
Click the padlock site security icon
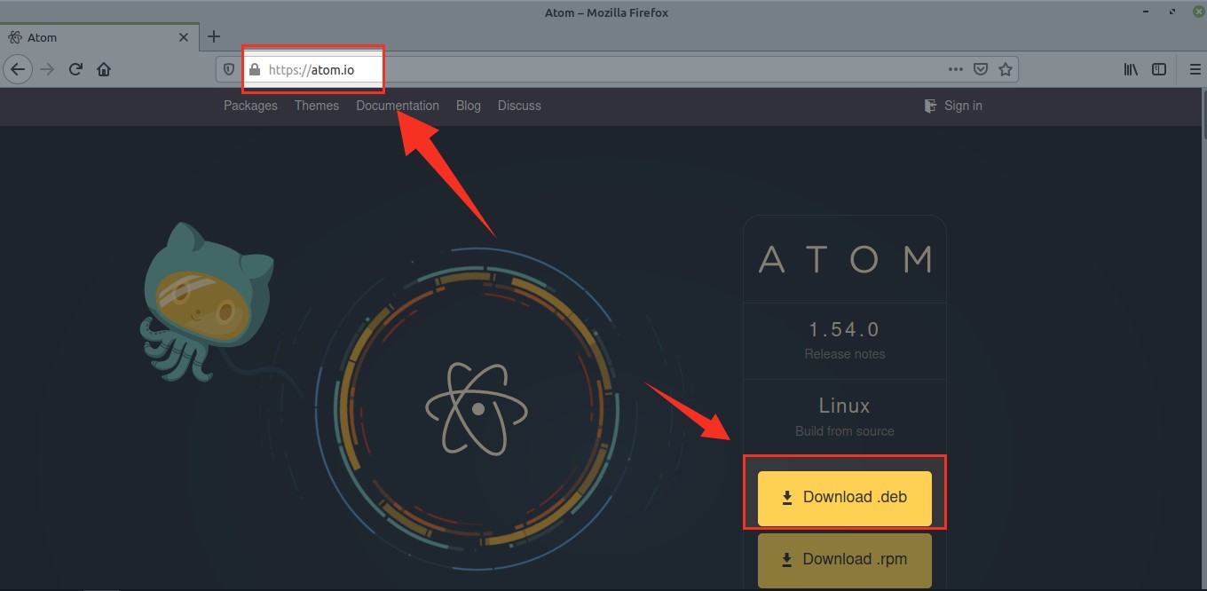pos(254,69)
